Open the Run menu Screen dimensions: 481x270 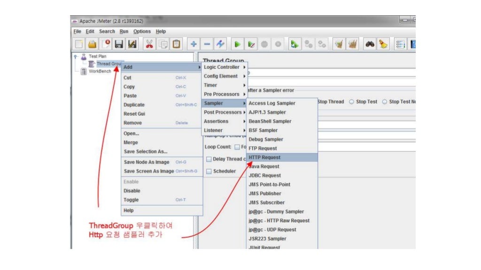(124, 31)
